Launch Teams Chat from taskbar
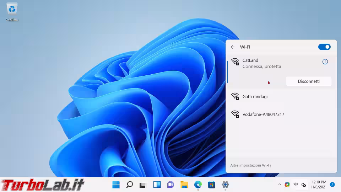 coord(170,185)
